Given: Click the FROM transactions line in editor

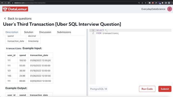Looking at the screenshot, I should point(108,33).
